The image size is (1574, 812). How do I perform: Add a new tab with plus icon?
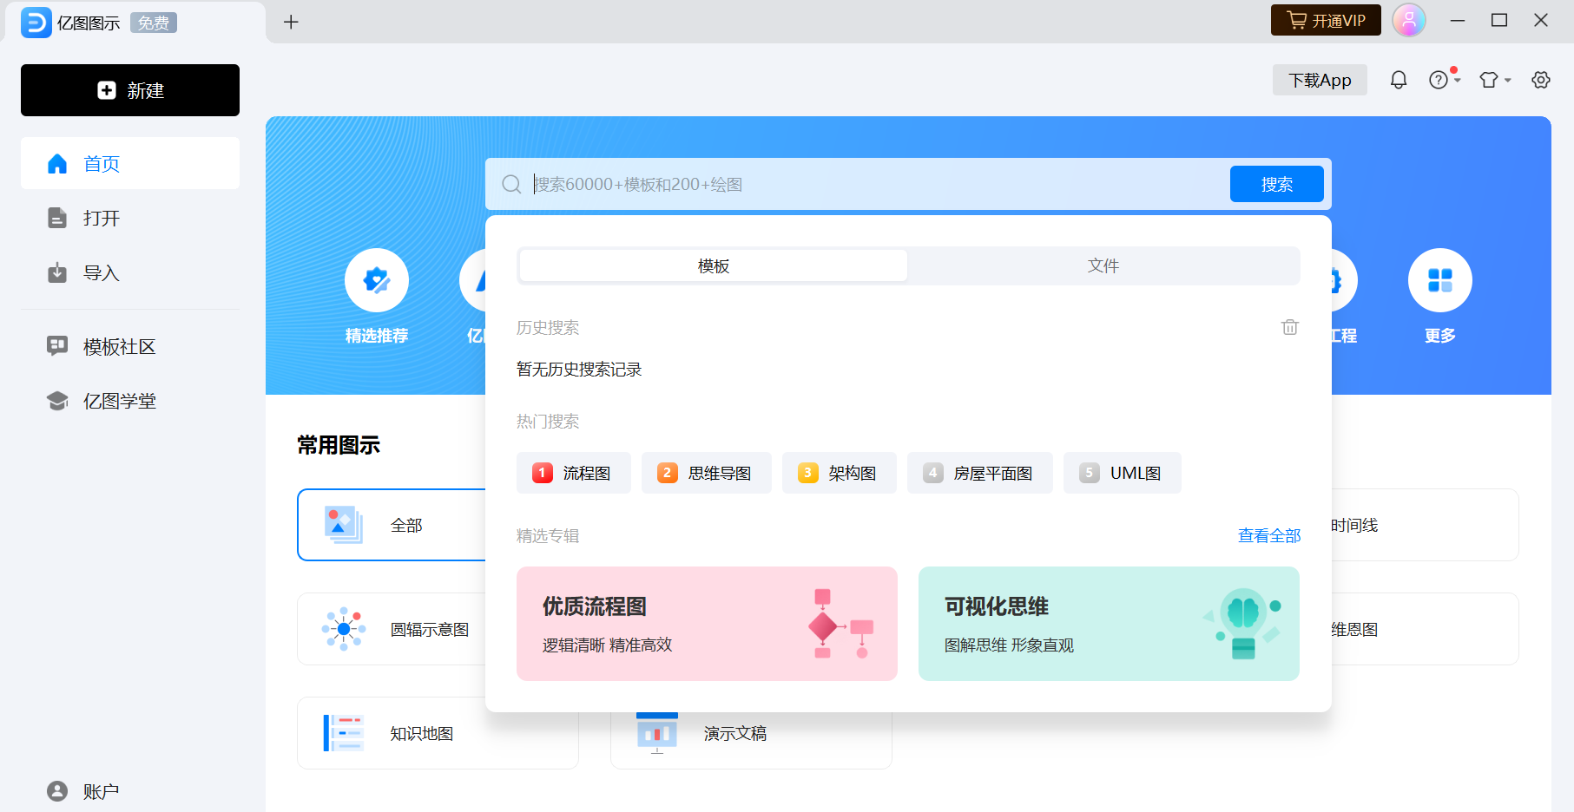pyautogui.click(x=291, y=22)
